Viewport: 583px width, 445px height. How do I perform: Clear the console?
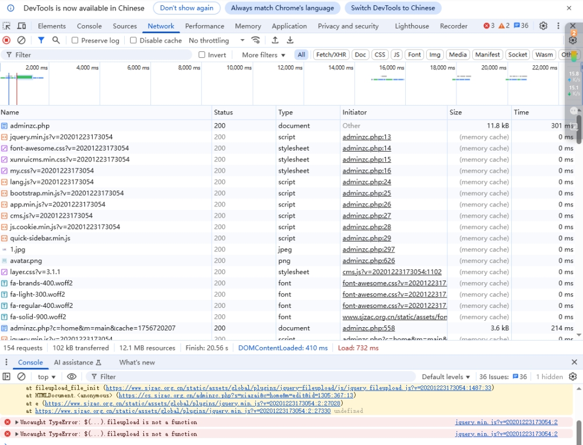click(22, 377)
